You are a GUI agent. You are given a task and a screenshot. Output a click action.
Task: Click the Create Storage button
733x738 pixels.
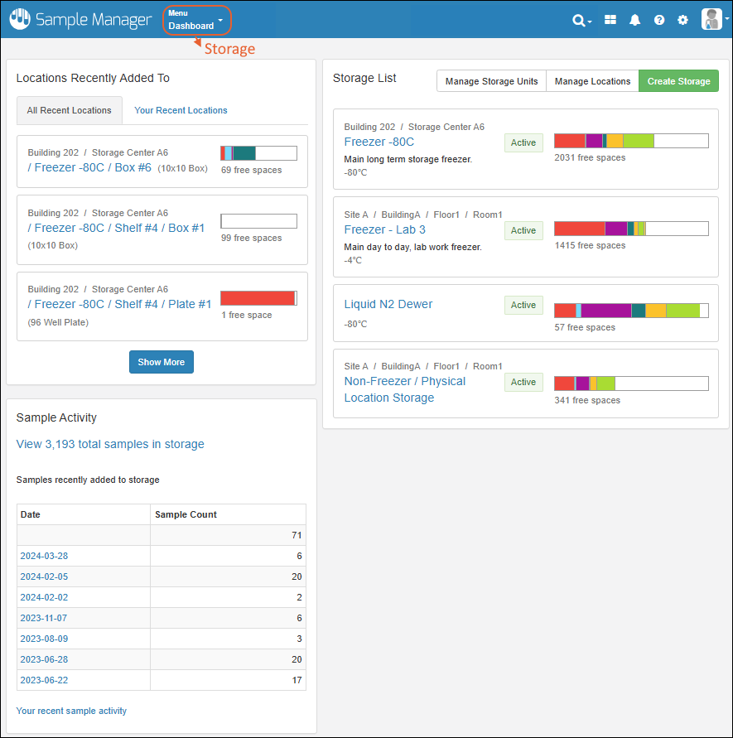[x=678, y=81]
